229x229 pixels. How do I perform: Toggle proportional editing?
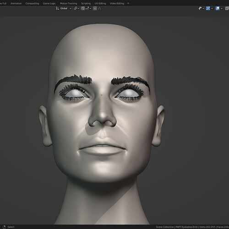(x=95, y=8)
